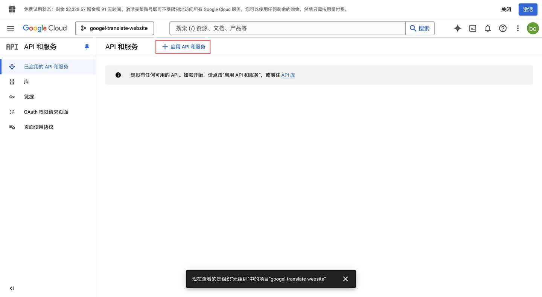Viewport: 542px width, 297px height.
Task: Pin the API 和服务 product
Action: [87, 47]
